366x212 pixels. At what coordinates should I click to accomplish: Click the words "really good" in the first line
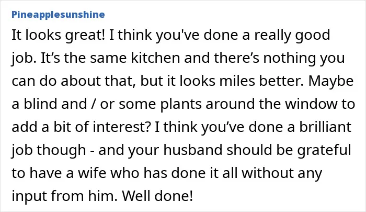[292, 35]
